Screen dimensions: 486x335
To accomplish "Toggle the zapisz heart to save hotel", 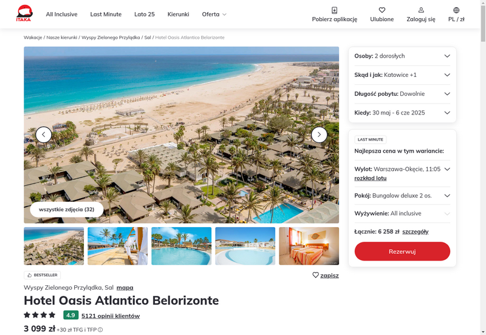I will (315, 275).
